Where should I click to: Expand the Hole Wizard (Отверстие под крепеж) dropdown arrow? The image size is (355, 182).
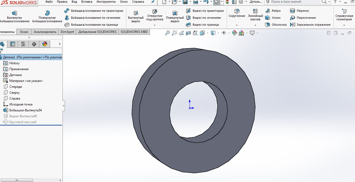coord(155,25)
